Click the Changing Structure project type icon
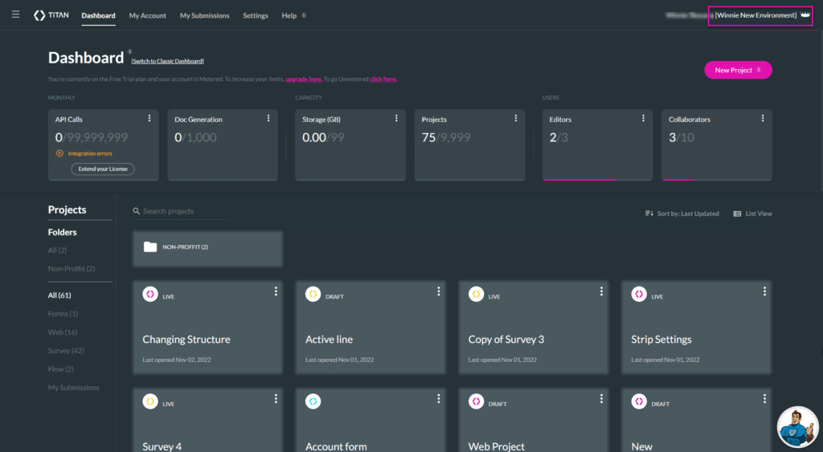The height and width of the screenshot is (452, 823). (x=149, y=295)
